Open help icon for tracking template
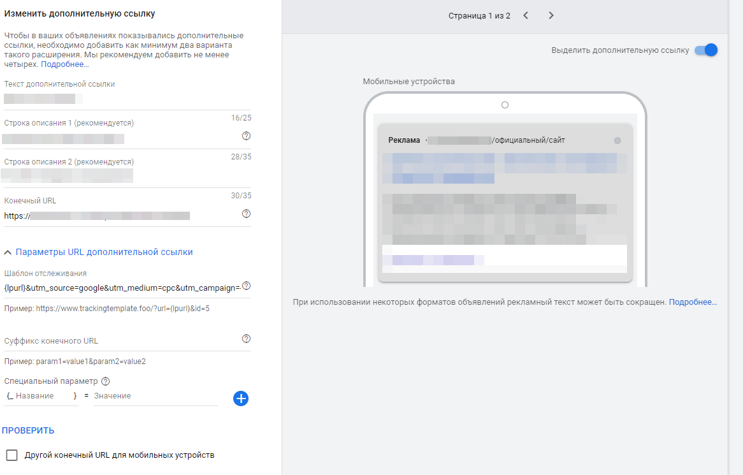 pos(246,286)
